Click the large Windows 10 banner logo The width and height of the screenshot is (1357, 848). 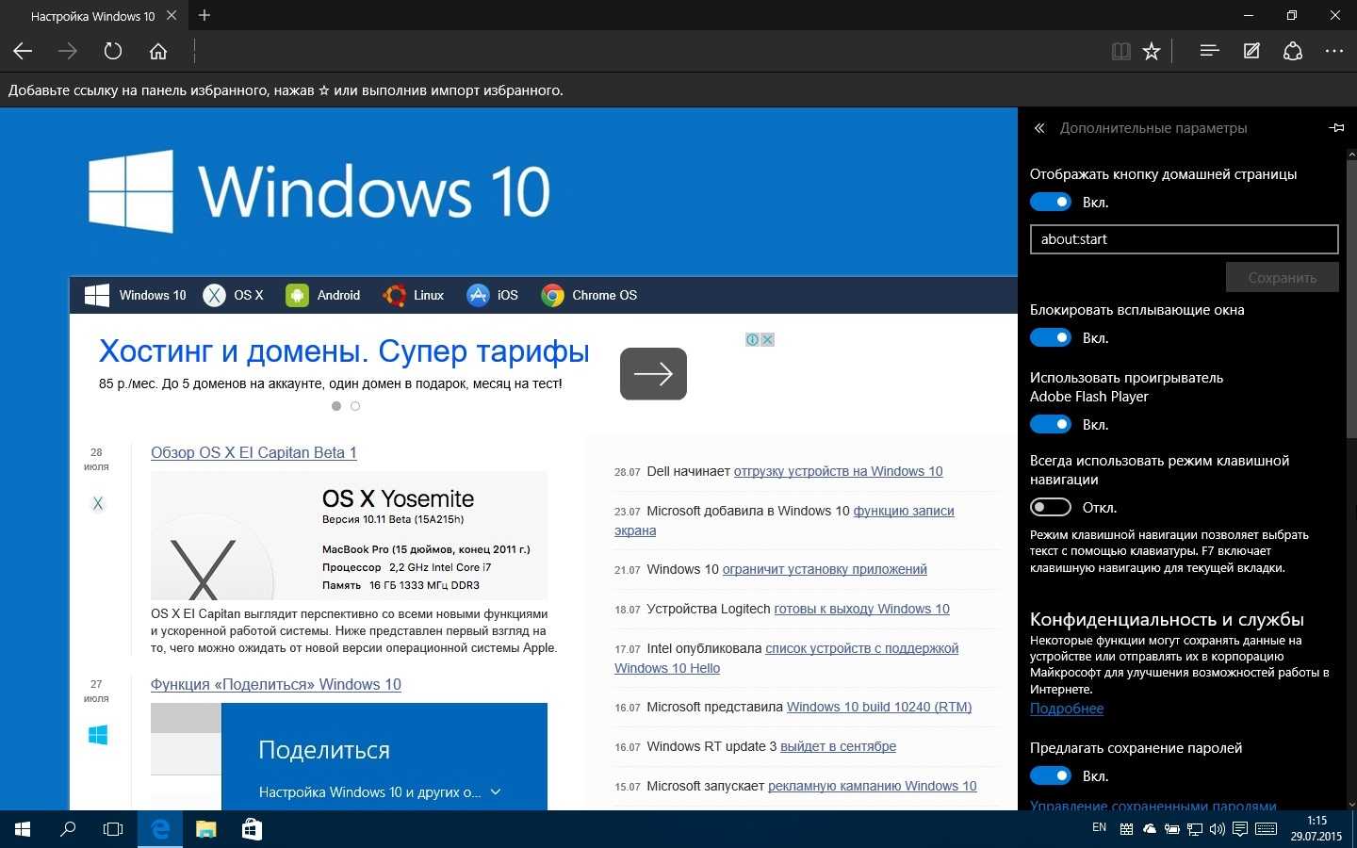tap(319, 191)
